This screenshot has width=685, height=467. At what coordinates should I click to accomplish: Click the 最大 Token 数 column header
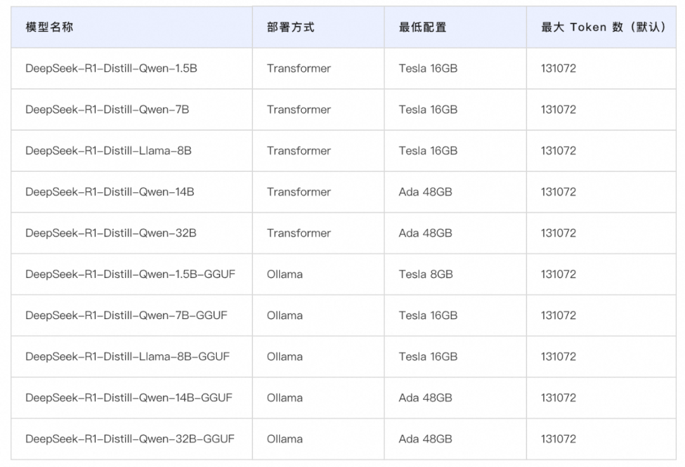click(603, 27)
